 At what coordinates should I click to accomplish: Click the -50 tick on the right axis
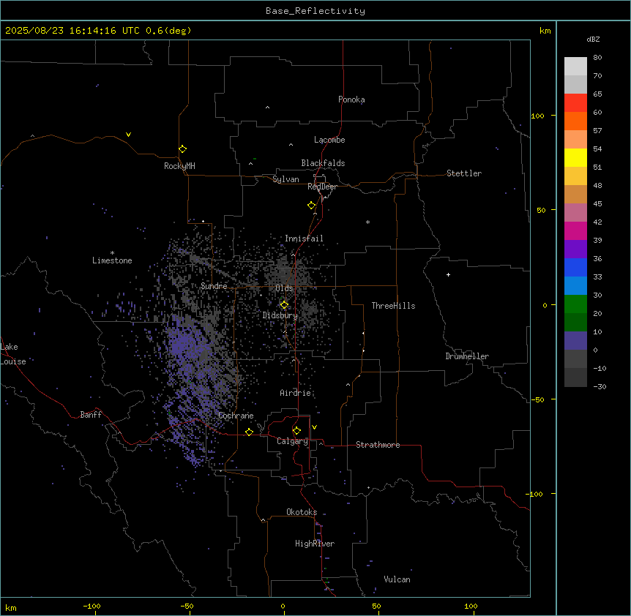pos(538,399)
